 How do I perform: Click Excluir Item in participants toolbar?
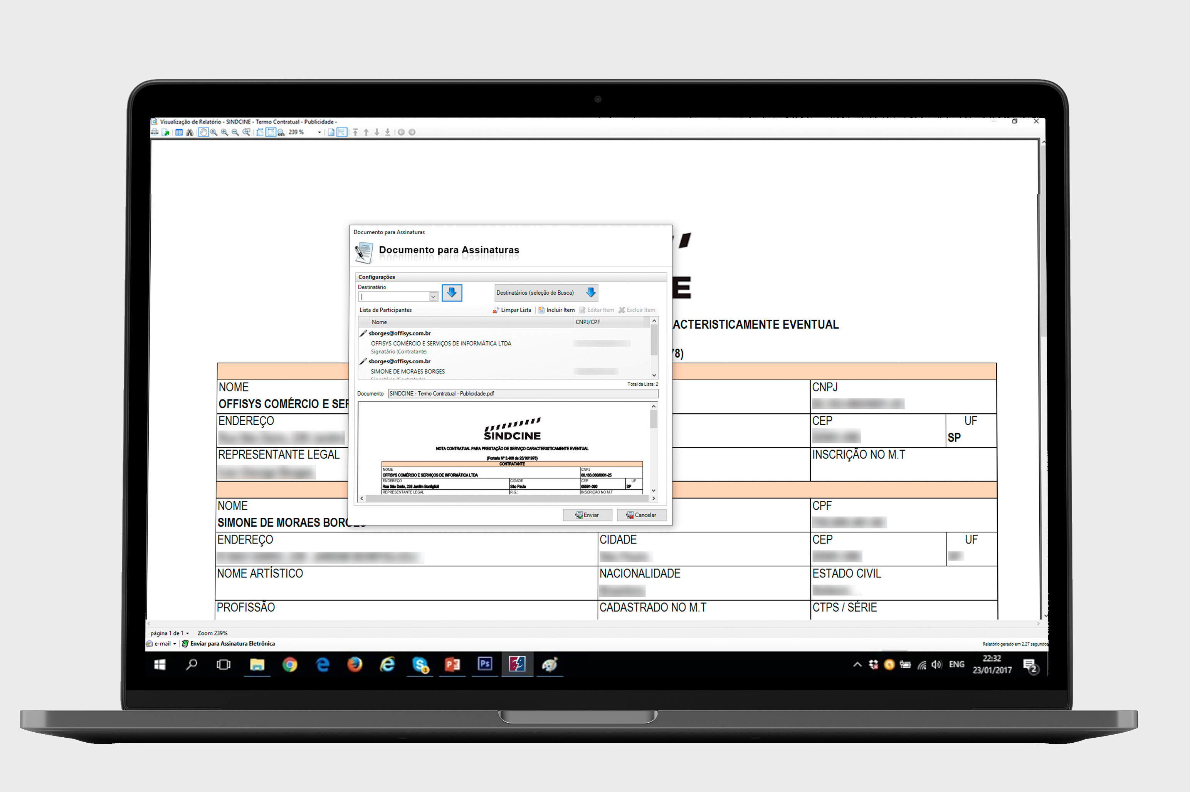click(x=637, y=310)
